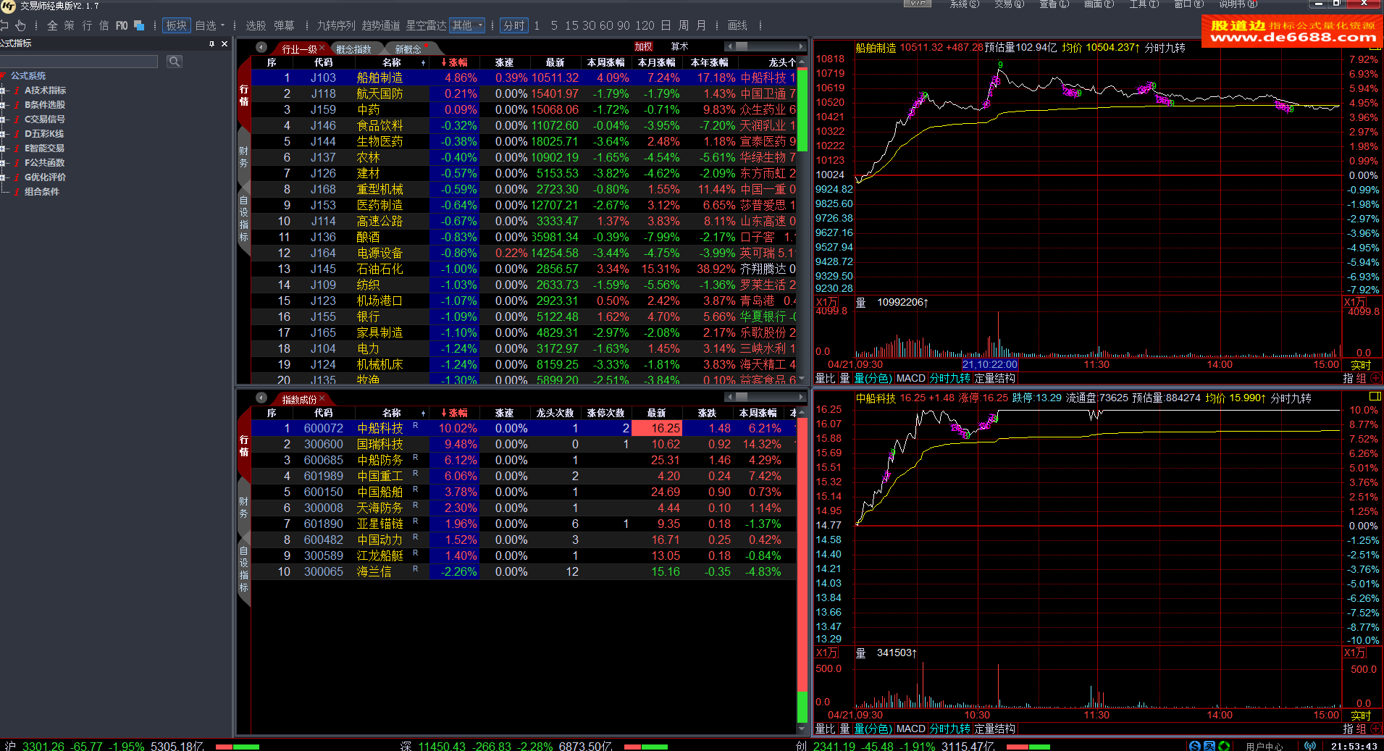The width and height of the screenshot is (1384, 751).
Task: Click the red plus icon on bottom chart
Action: tap(1375, 729)
